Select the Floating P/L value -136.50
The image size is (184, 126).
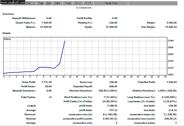tap(113, 23)
